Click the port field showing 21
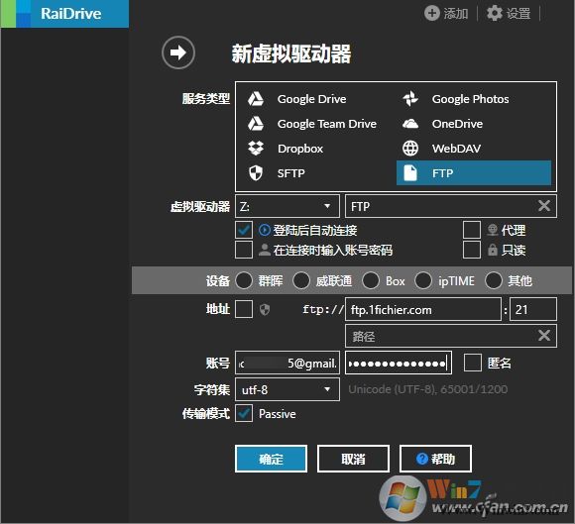 click(x=533, y=310)
